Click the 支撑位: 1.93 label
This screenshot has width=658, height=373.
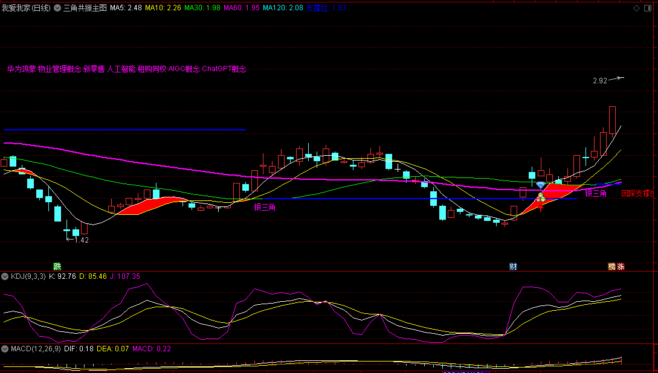[x=326, y=8]
